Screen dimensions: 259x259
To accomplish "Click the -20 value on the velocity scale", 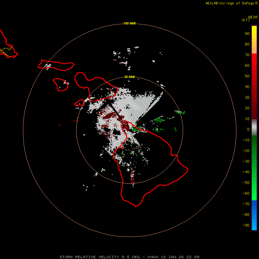I will [246, 151].
